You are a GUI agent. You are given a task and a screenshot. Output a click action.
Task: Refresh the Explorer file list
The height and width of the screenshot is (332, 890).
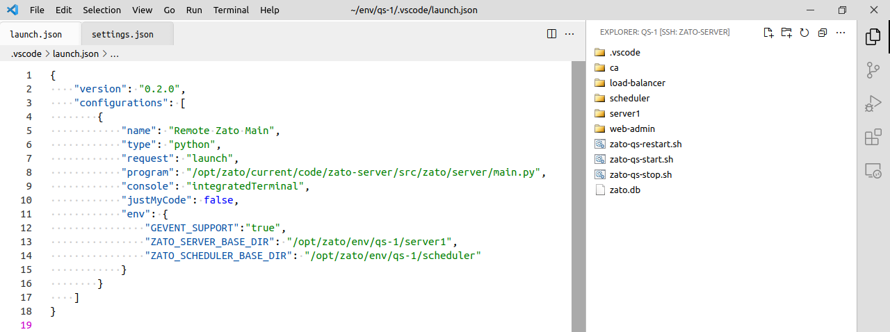tap(804, 33)
